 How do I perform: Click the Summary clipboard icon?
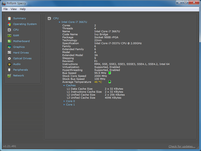[9, 18]
